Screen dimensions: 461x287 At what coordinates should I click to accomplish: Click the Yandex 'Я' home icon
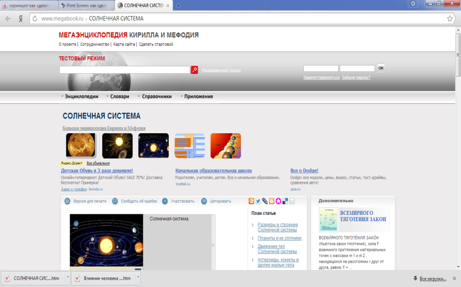(21, 19)
